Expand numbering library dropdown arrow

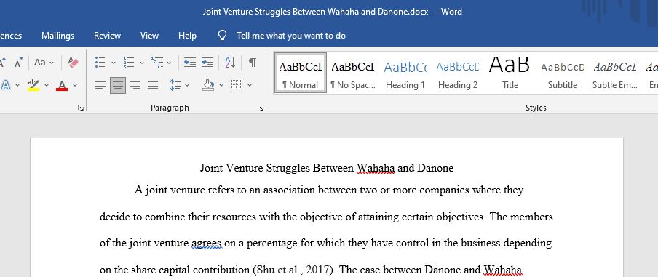pyautogui.click(x=142, y=63)
